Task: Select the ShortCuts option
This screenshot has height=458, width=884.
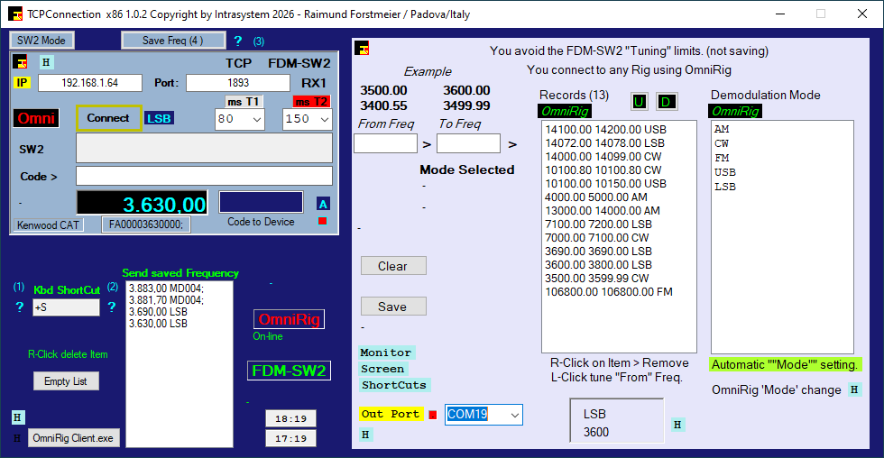Action: pyautogui.click(x=393, y=385)
